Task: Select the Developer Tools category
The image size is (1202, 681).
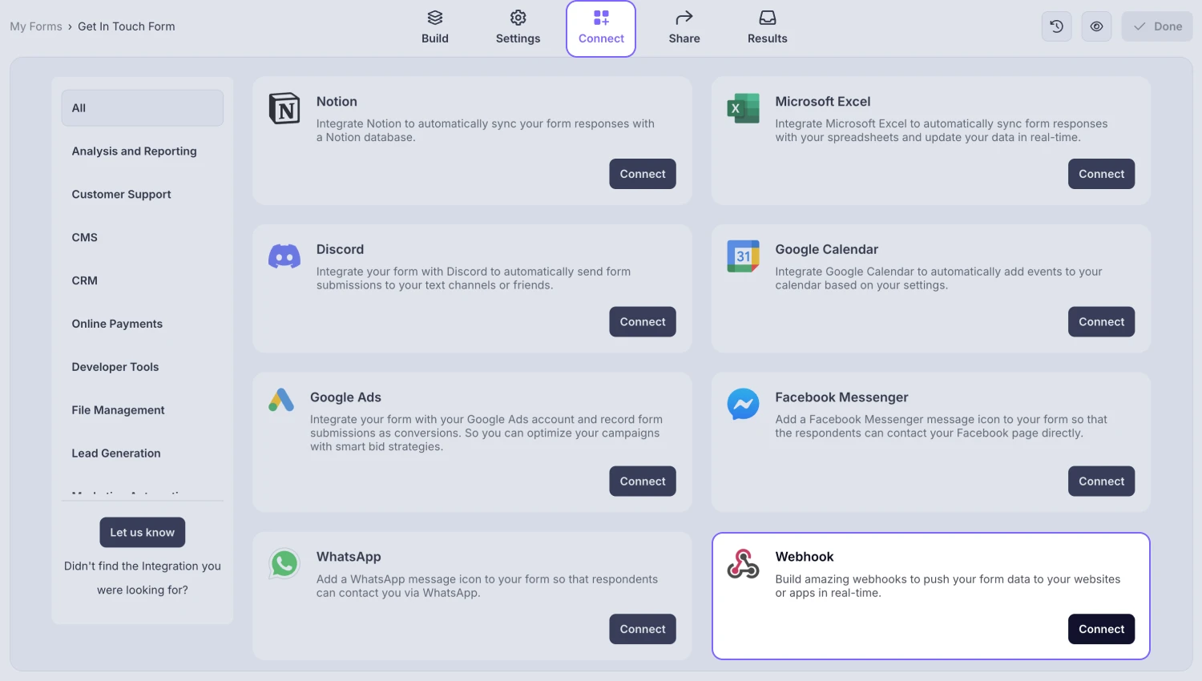Action: (x=115, y=367)
